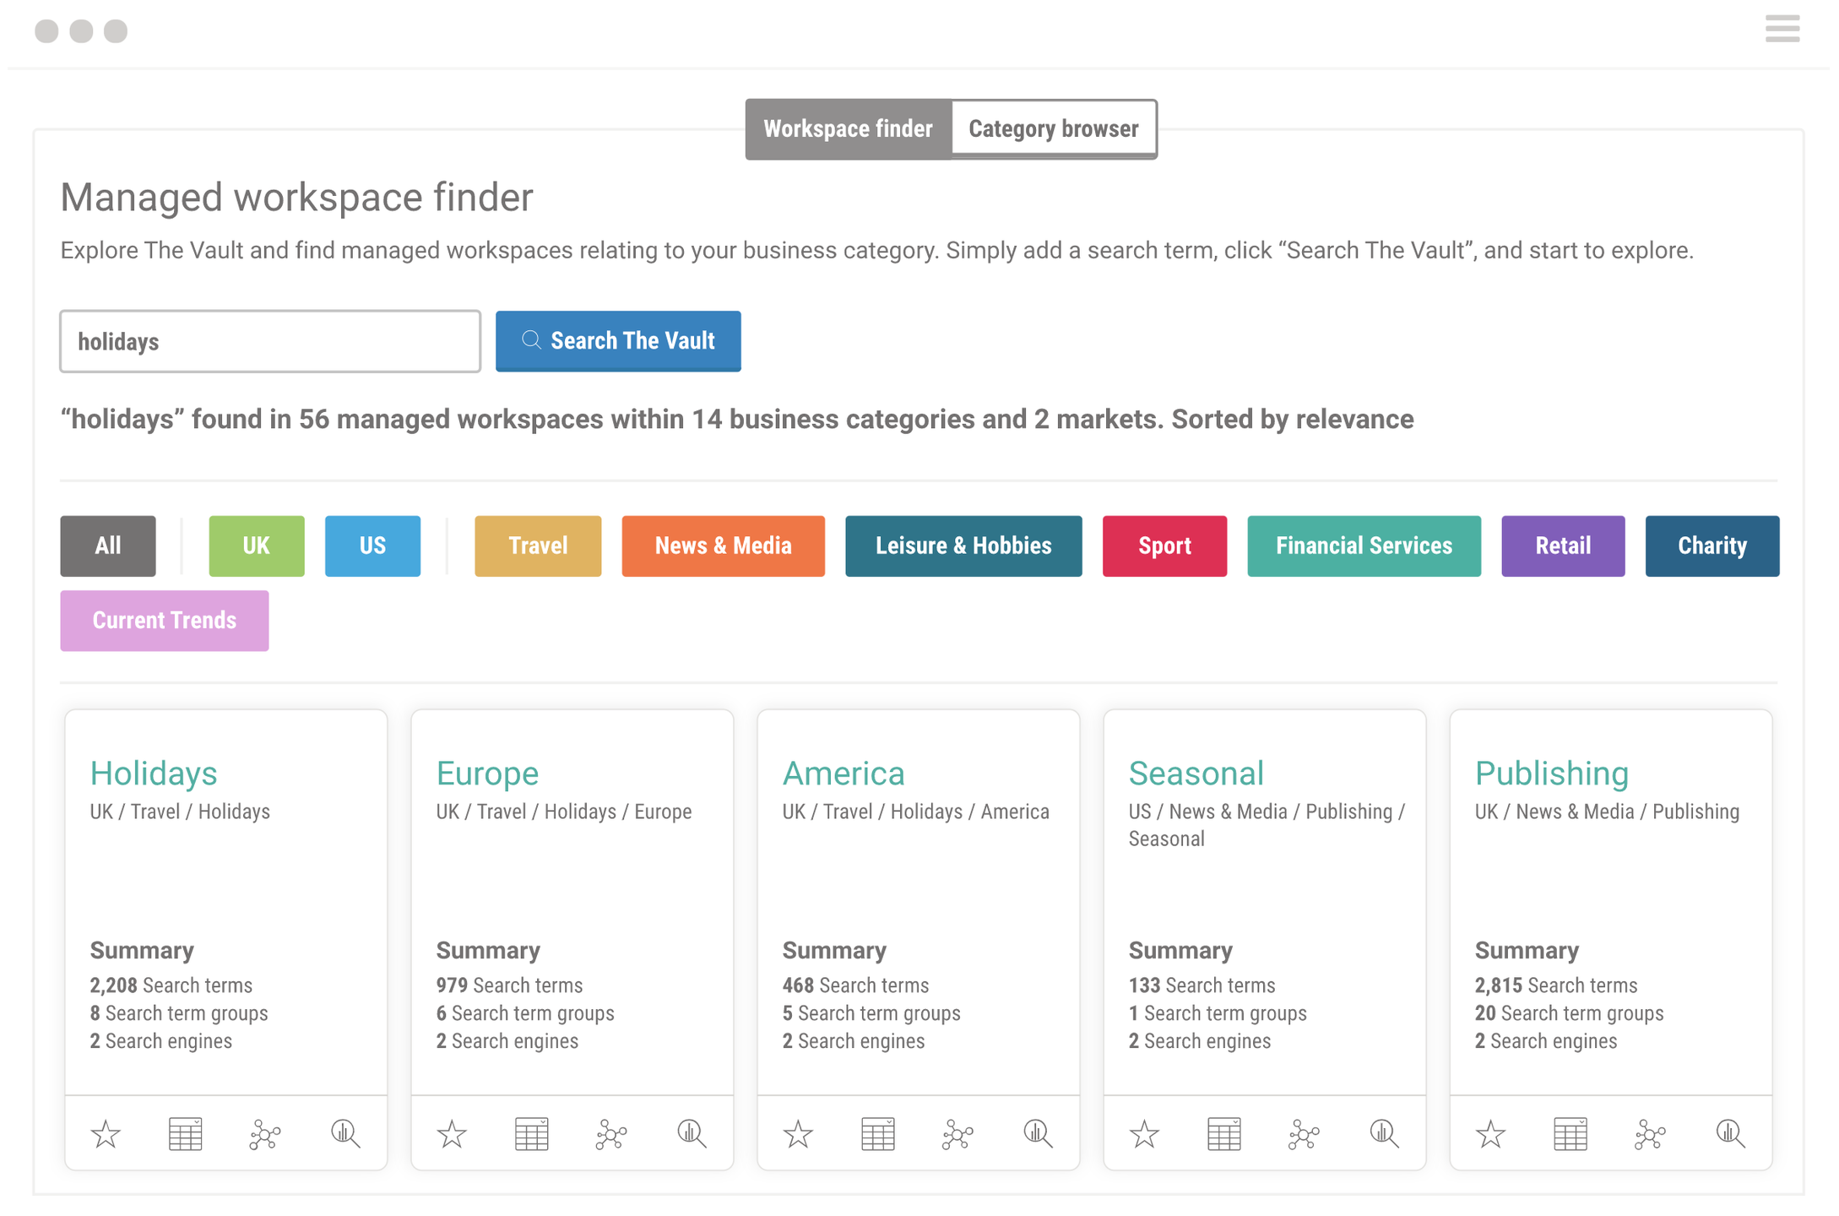
Task: Toggle the US market filter
Action: [x=372, y=546]
